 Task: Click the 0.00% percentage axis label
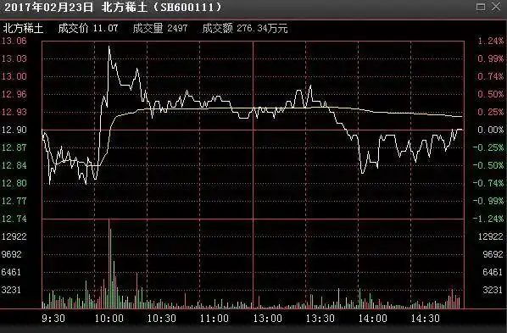tap(491, 130)
